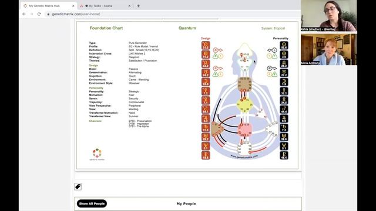Click Kehla's video thumbnail
Viewport: 376px width, 211px height.
[329, 16]
